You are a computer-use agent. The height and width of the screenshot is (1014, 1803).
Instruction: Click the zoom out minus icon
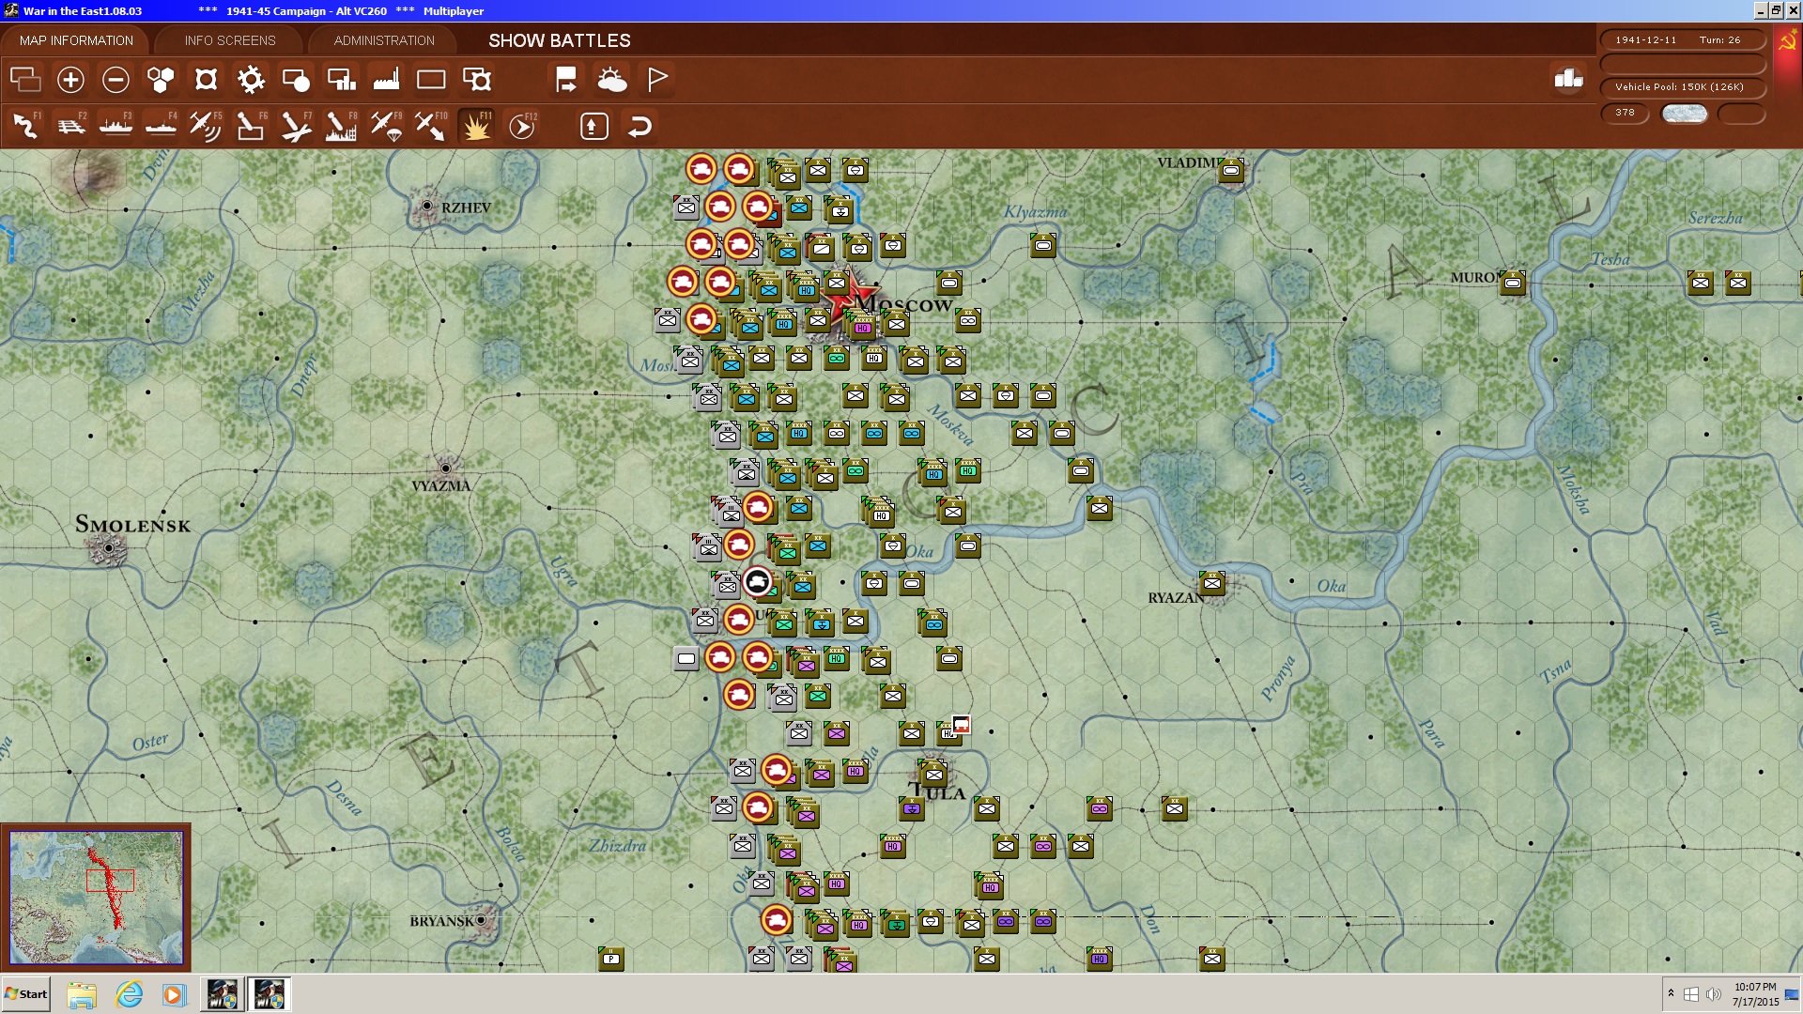pos(116,80)
